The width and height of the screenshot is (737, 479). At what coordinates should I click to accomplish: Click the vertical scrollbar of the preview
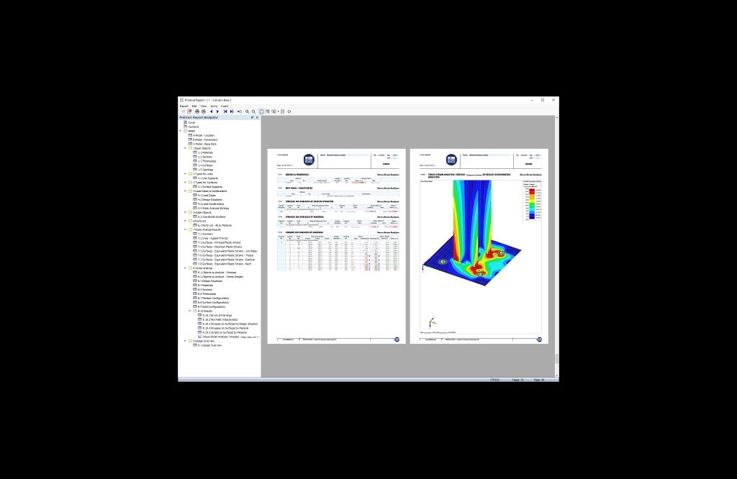tap(557, 247)
